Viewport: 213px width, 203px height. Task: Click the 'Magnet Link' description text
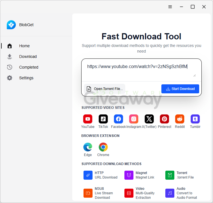coord(145,177)
